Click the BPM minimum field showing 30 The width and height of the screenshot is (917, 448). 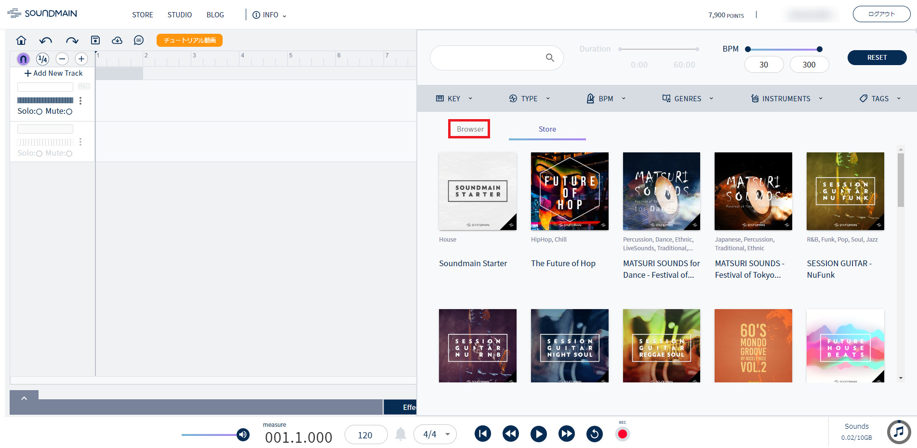[x=764, y=65]
